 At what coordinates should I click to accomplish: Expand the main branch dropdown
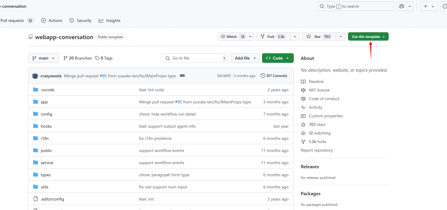click(44, 58)
